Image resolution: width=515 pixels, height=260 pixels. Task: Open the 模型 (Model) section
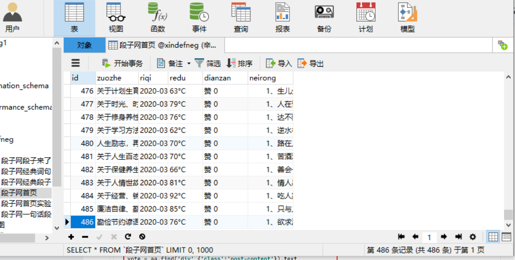[407, 18]
